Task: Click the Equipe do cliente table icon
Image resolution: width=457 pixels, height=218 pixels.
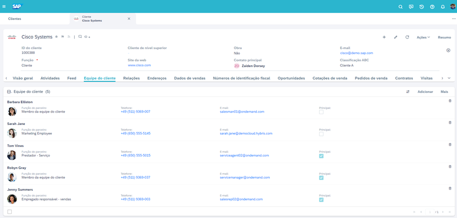Action: pos(9,92)
